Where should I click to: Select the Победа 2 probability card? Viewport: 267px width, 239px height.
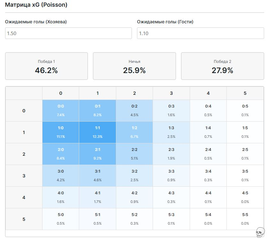tap(222, 66)
